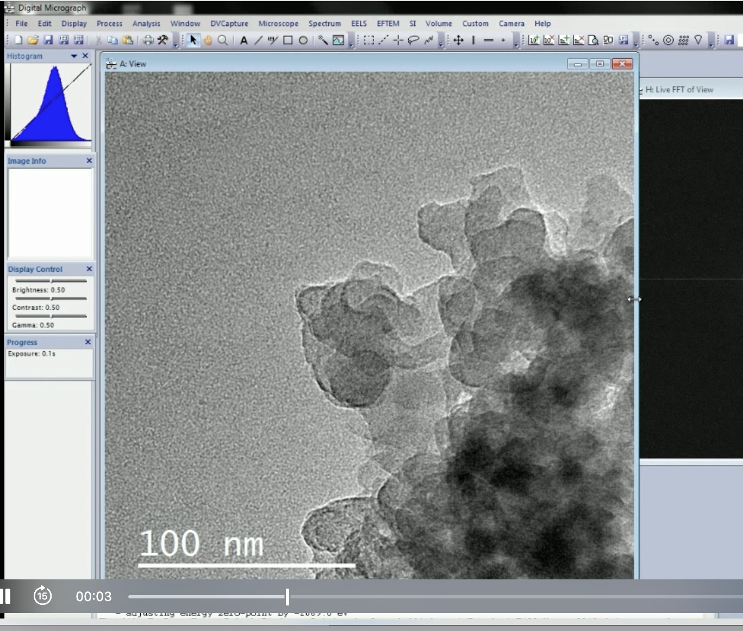Image resolution: width=743 pixels, height=631 pixels.
Task: Click the Paste clipboard icon
Action: [128, 40]
